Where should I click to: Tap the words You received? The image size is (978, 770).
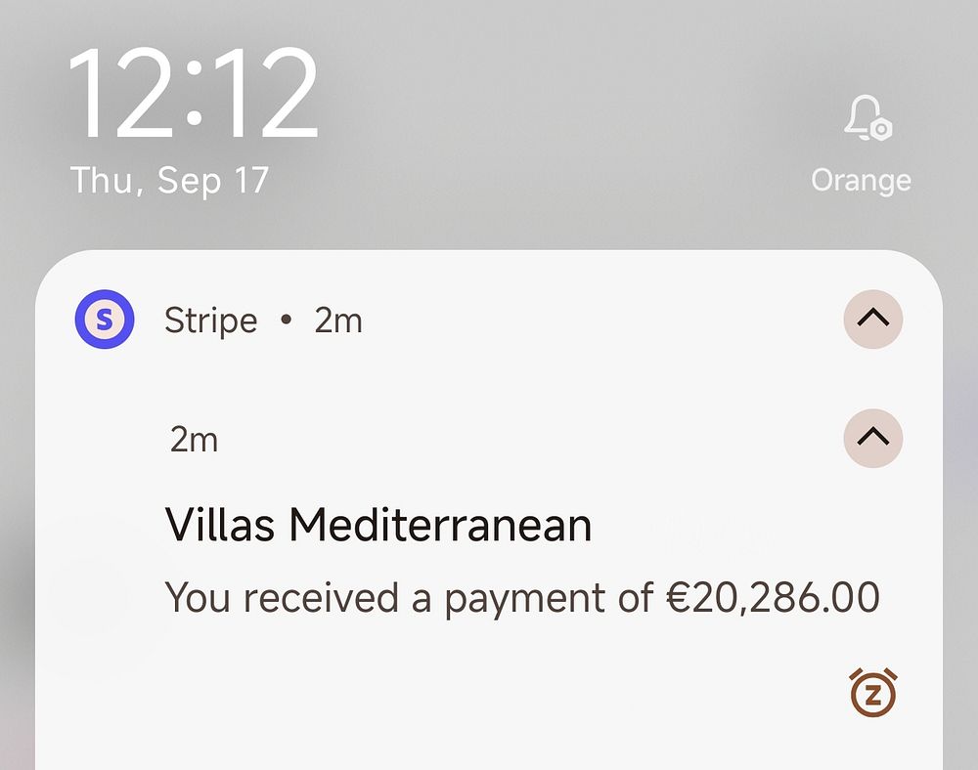point(282,597)
